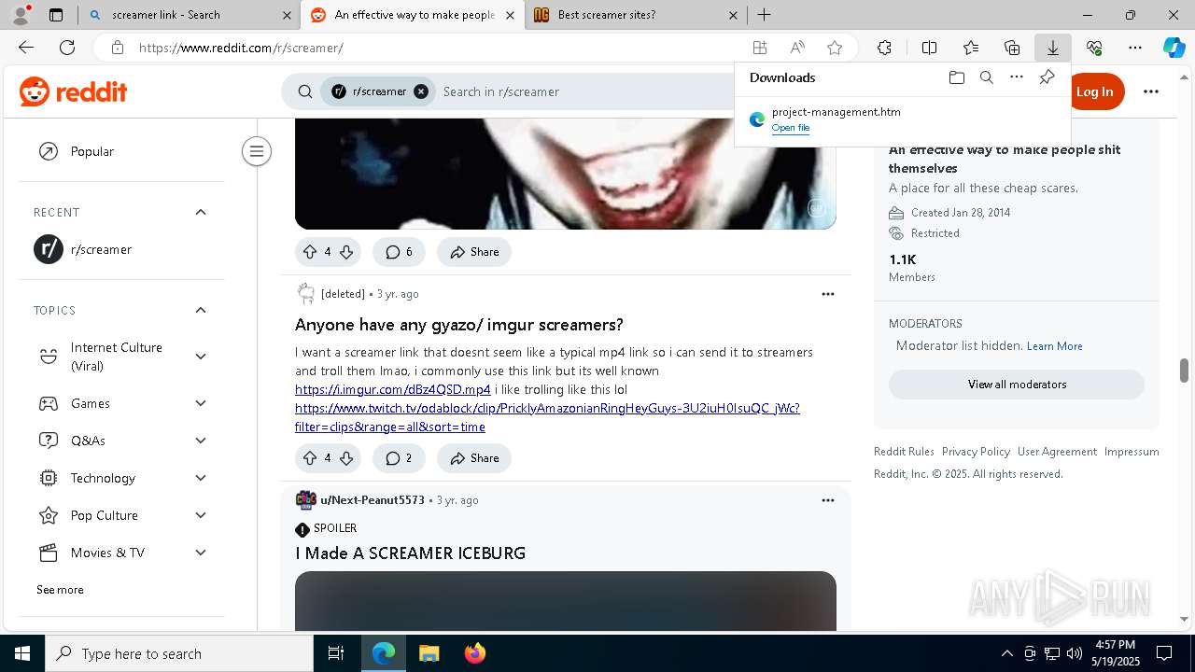This screenshot has width=1195, height=672.
Task: Open Privacy Policy footer link
Action: 976,452
